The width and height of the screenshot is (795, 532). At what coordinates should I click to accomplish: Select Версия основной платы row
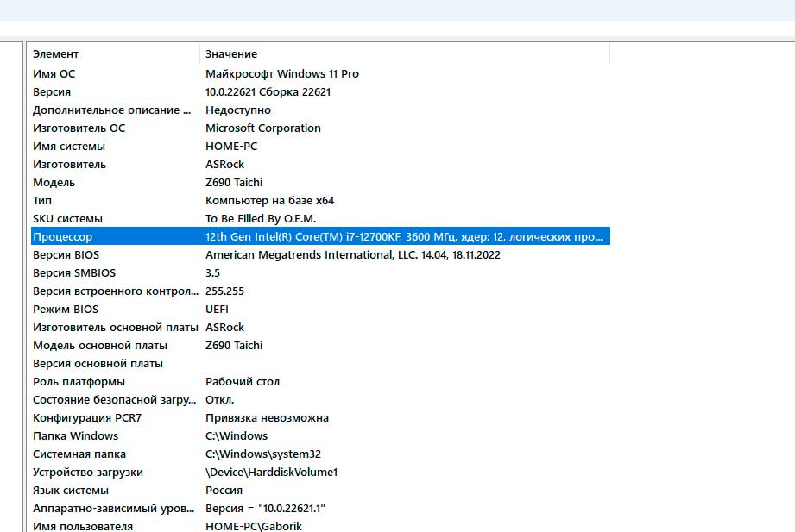[x=98, y=364]
